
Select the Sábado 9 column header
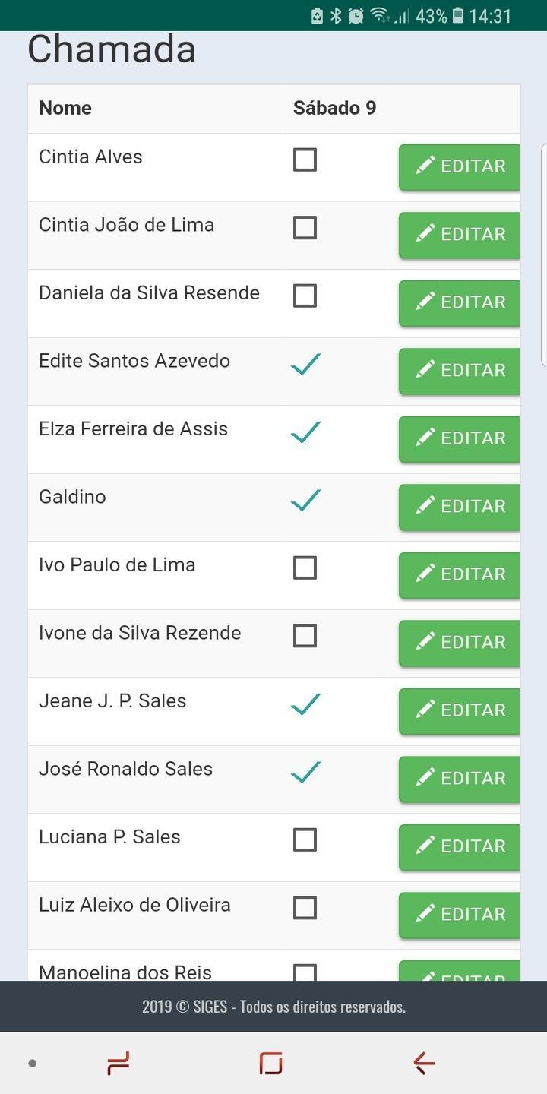[334, 108]
